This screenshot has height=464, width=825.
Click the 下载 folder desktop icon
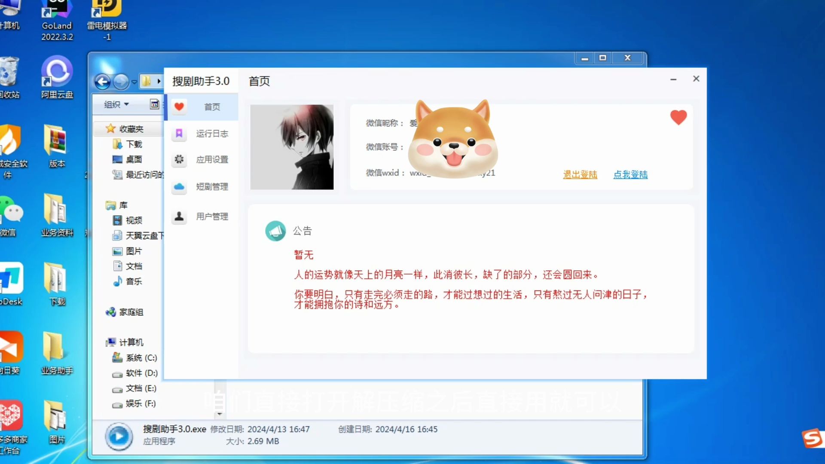pyautogui.click(x=57, y=284)
